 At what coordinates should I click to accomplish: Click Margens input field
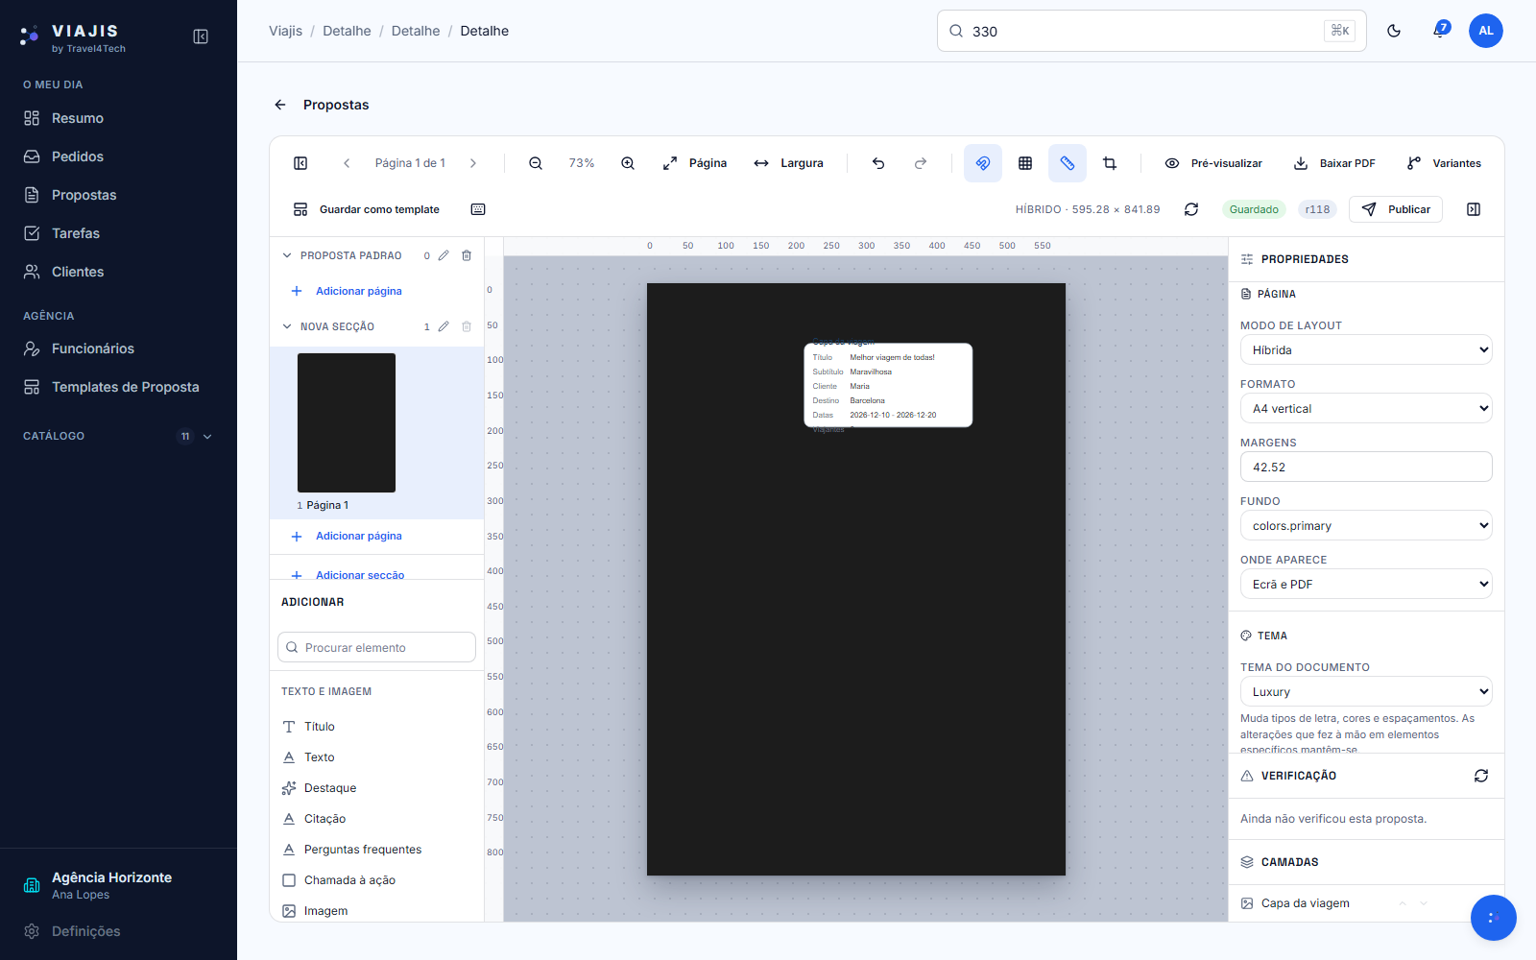1366,467
